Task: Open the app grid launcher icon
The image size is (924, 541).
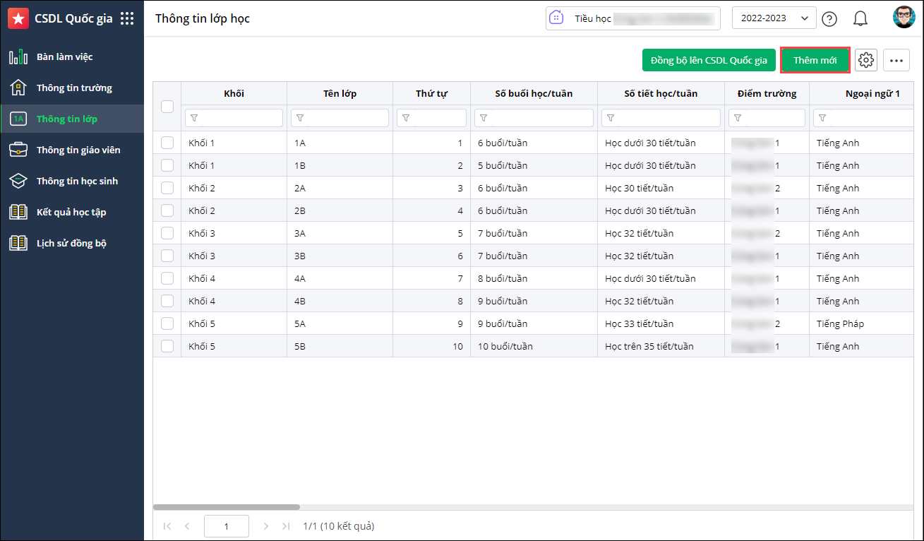Action: (127, 18)
